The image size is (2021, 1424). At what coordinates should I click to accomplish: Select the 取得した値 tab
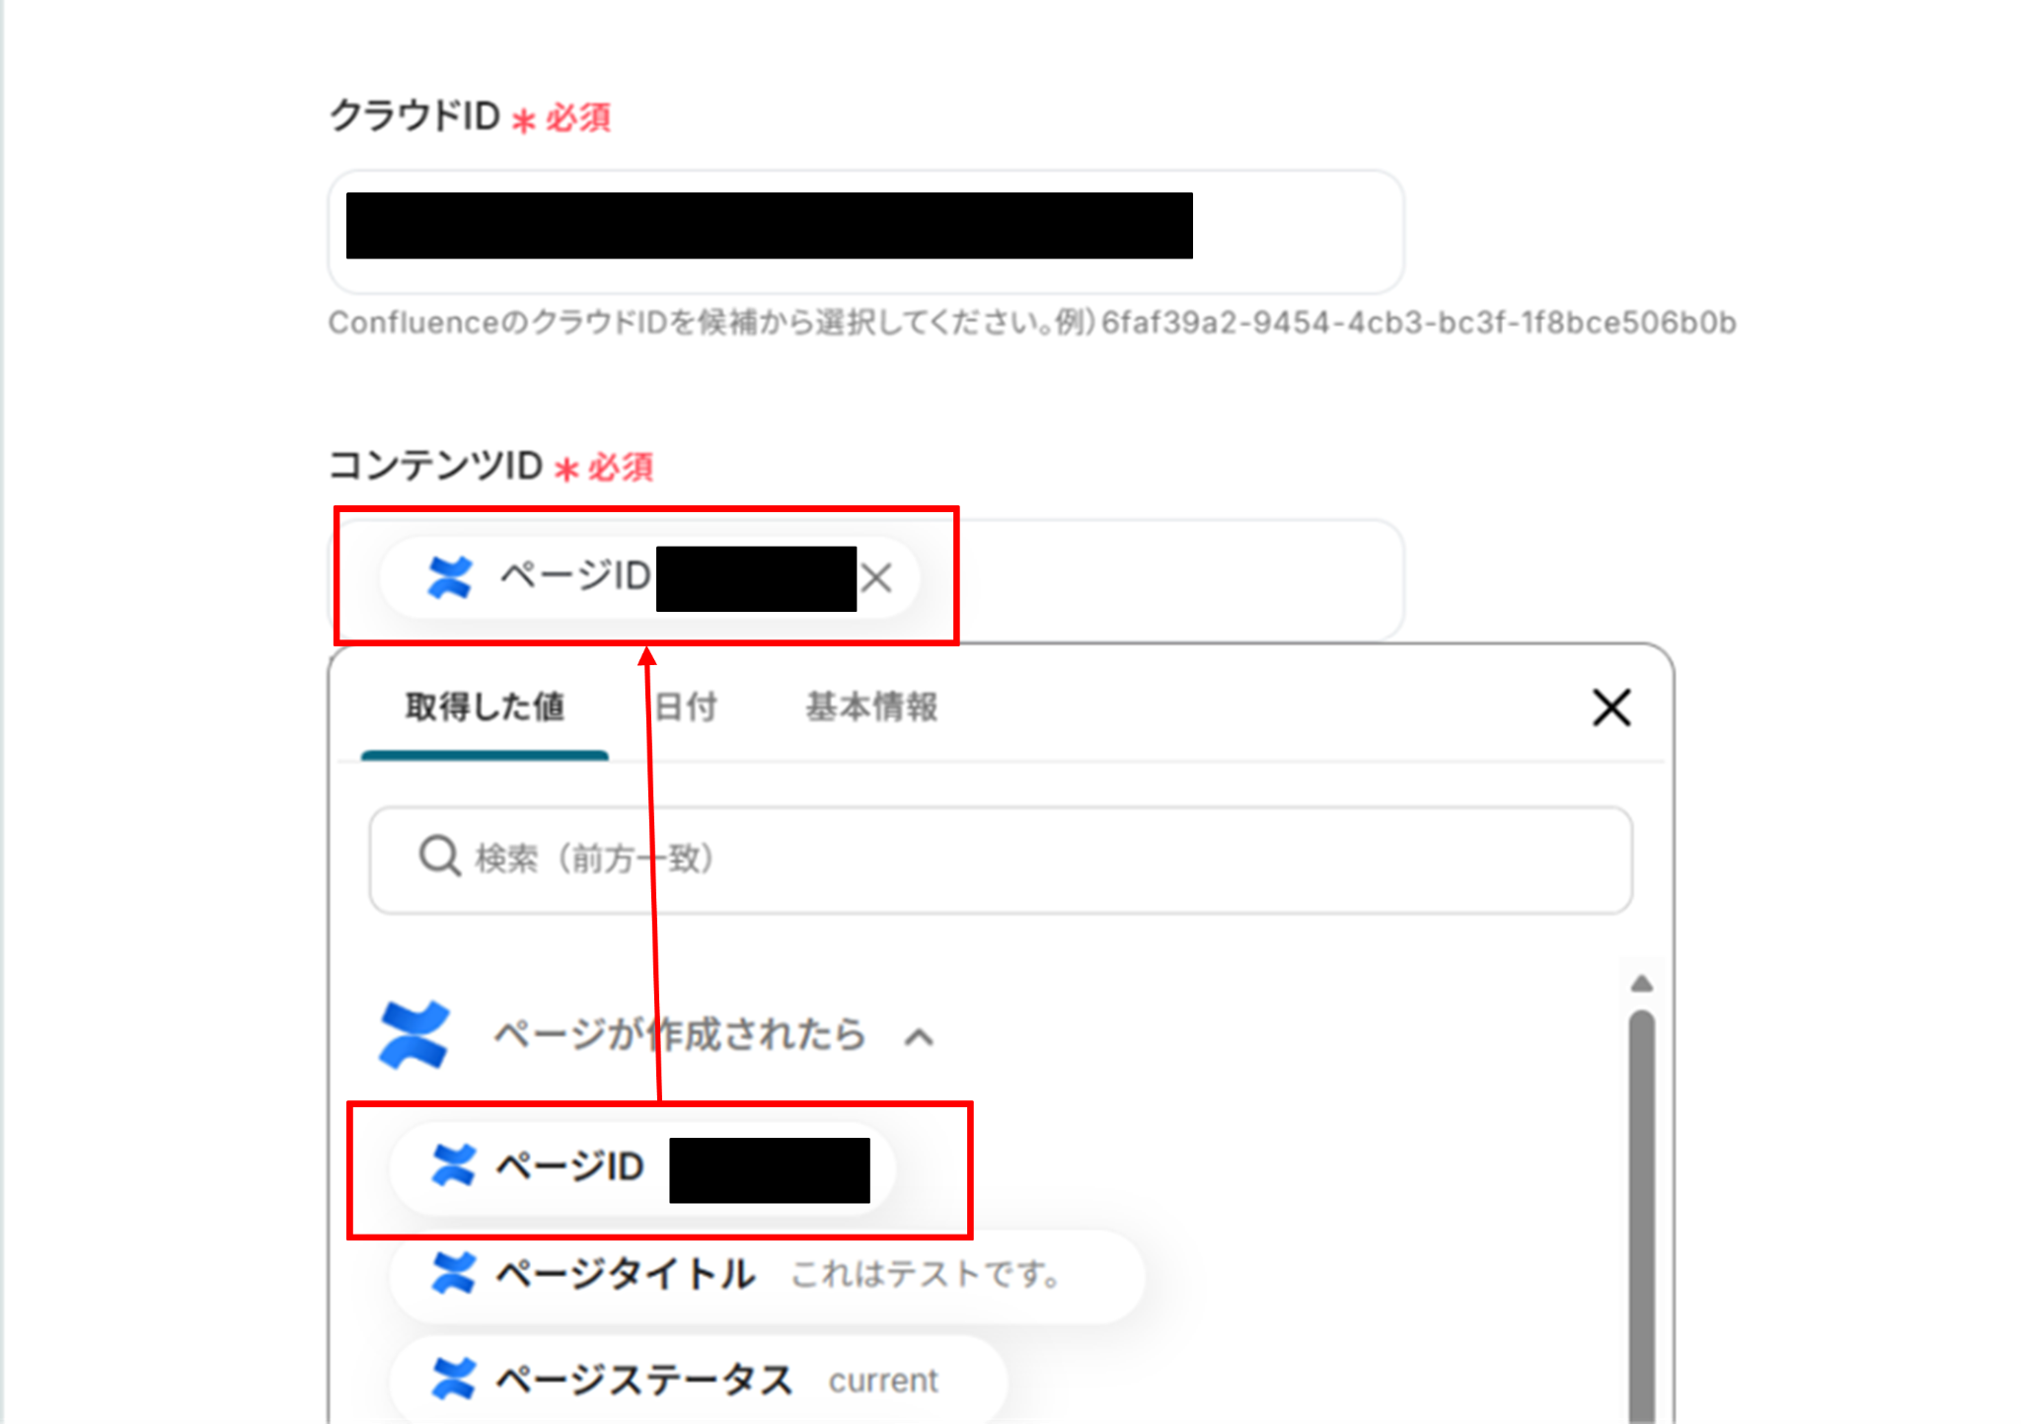pyautogui.click(x=485, y=708)
